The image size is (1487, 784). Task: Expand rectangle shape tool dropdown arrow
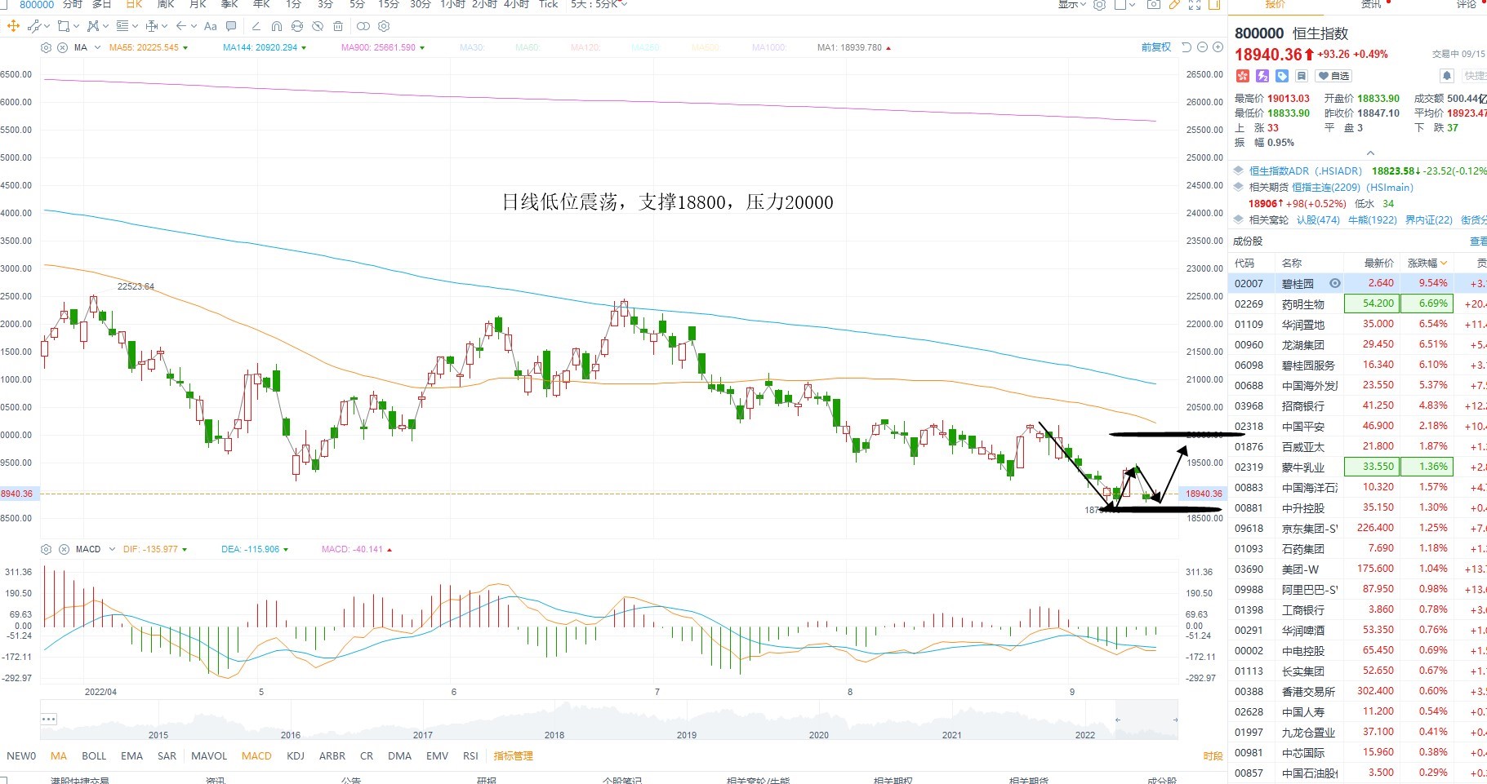(x=76, y=27)
